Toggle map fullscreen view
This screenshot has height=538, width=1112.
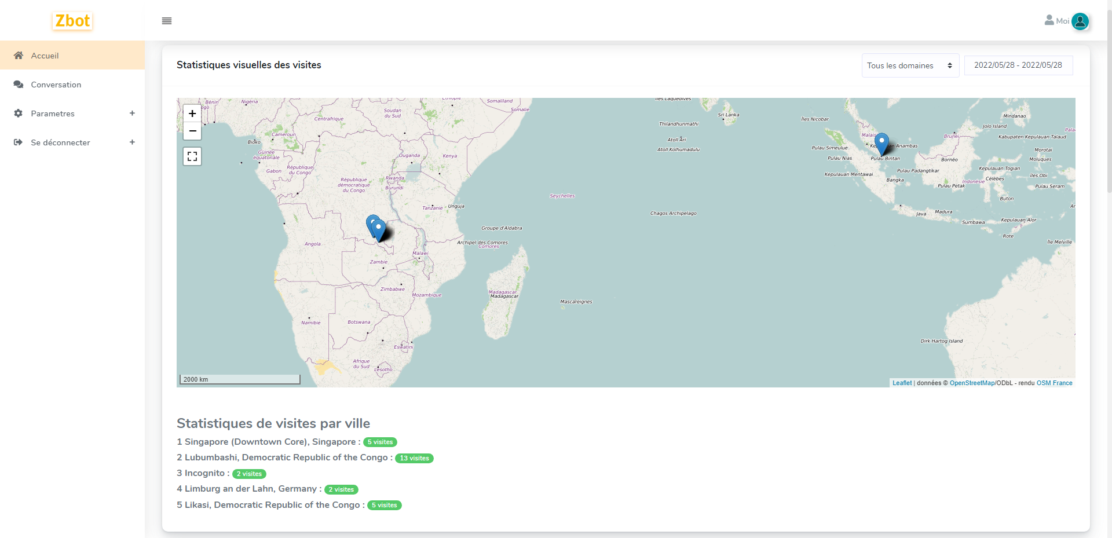(x=192, y=156)
